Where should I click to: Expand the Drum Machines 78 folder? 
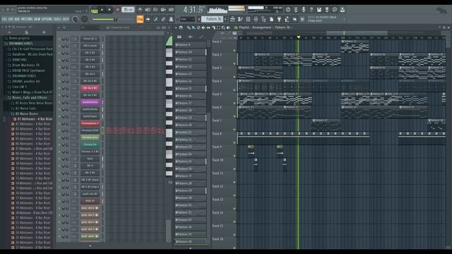[25, 65]
